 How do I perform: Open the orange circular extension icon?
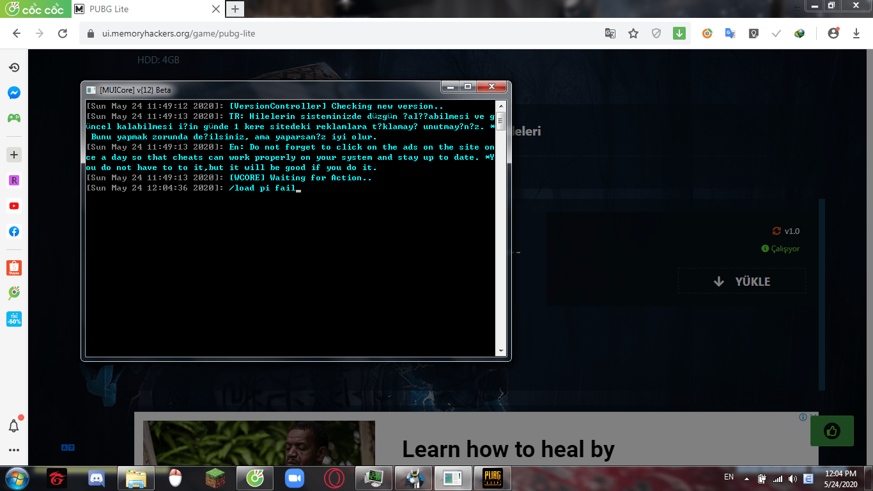707,33
